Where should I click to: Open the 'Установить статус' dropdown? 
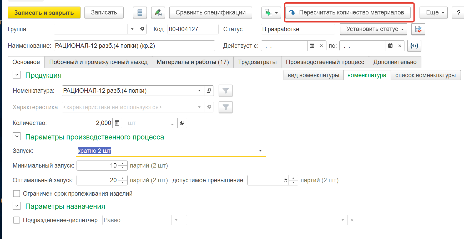[373, 29]
